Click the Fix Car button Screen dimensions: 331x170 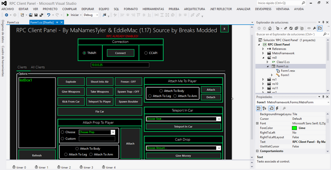click(100, 111)
